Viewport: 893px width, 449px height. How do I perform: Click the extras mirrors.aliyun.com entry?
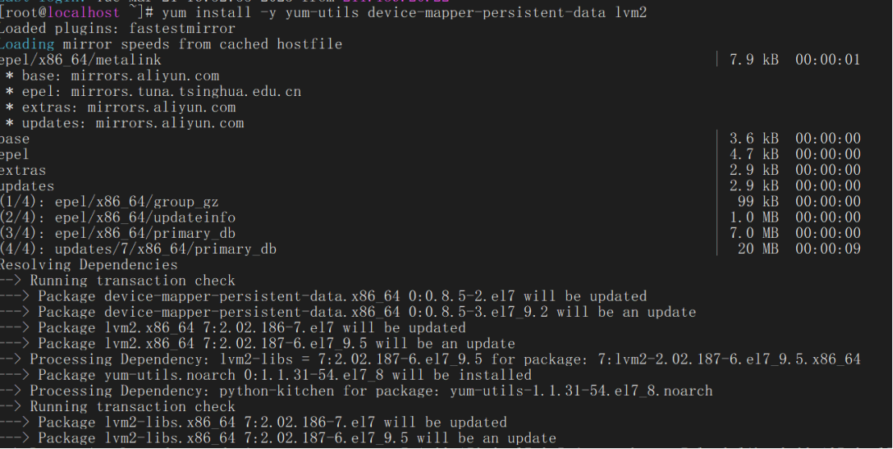120,107
